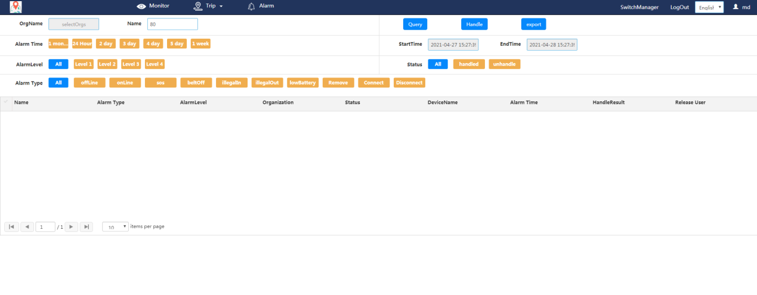This screenshot has width=757, height=295.
Task: Go to previous page arrow
Action: [x=27, y=226]
